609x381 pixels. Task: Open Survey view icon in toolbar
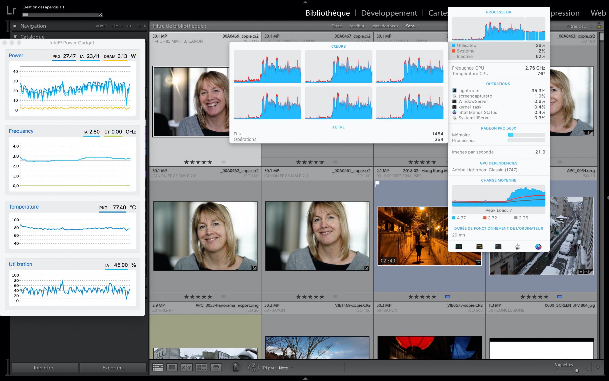pos(201,367)
